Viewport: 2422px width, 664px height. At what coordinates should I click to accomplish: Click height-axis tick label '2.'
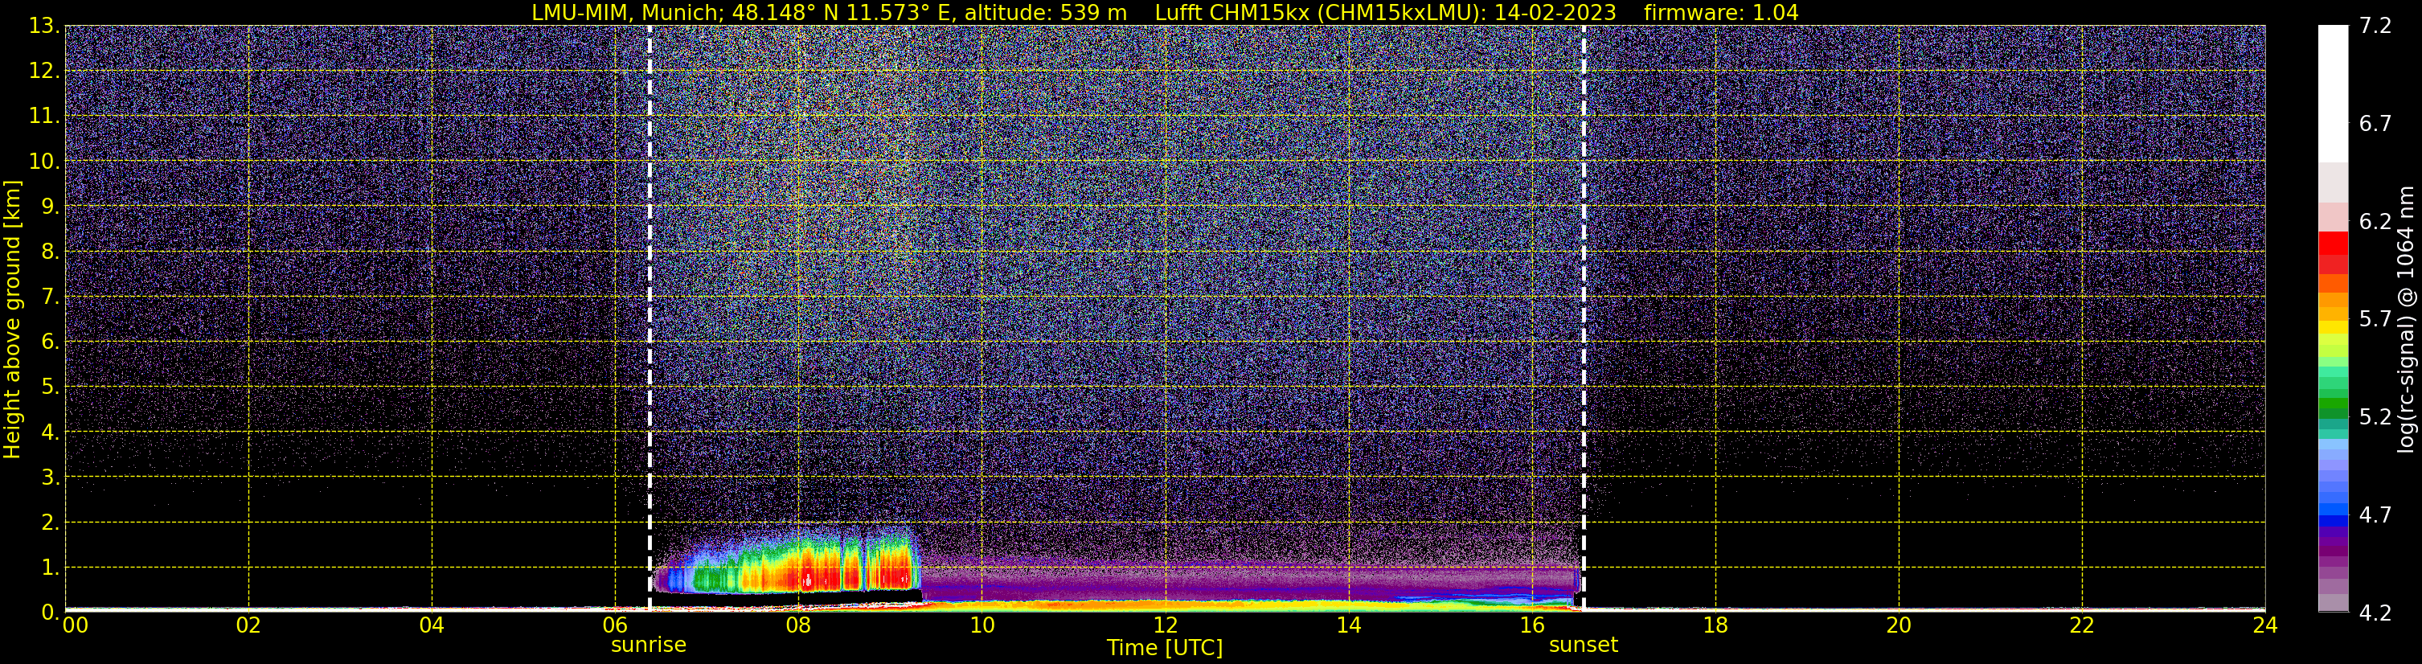click(51, 522)
